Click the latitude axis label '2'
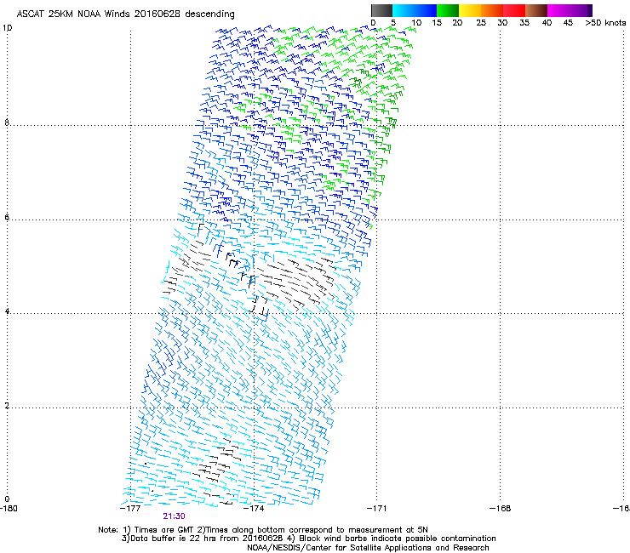This screenshot has height=553, width=630. (7, 406)
